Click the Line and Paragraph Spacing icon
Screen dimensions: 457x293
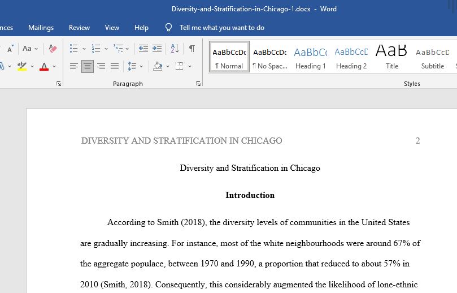click(132, 67)
